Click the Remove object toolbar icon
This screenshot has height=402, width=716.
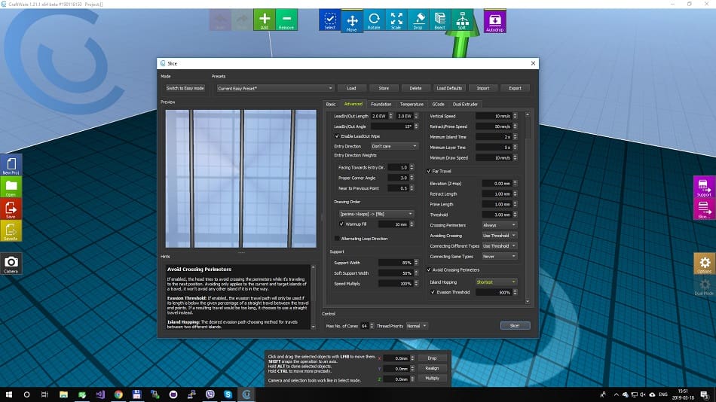pos(286,20)
